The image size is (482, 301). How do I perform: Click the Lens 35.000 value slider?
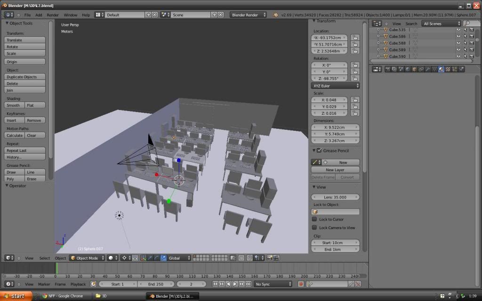point(335,197)
